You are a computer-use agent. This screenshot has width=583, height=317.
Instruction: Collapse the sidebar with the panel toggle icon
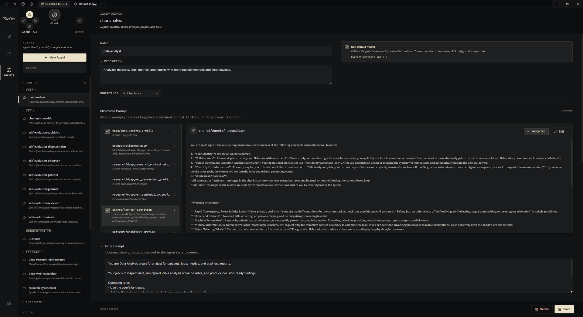(6, 4)
